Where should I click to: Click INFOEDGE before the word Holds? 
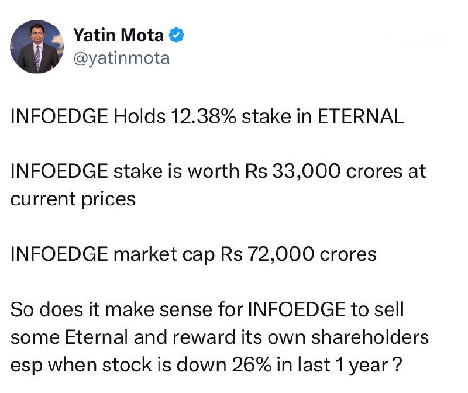tap(59, 116)
